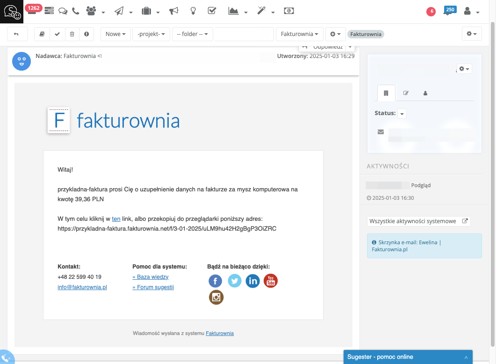Open the Fakturownia link in email footer
Image resolution: width=496 pixels, height=364 pixels.
[220, 333]
